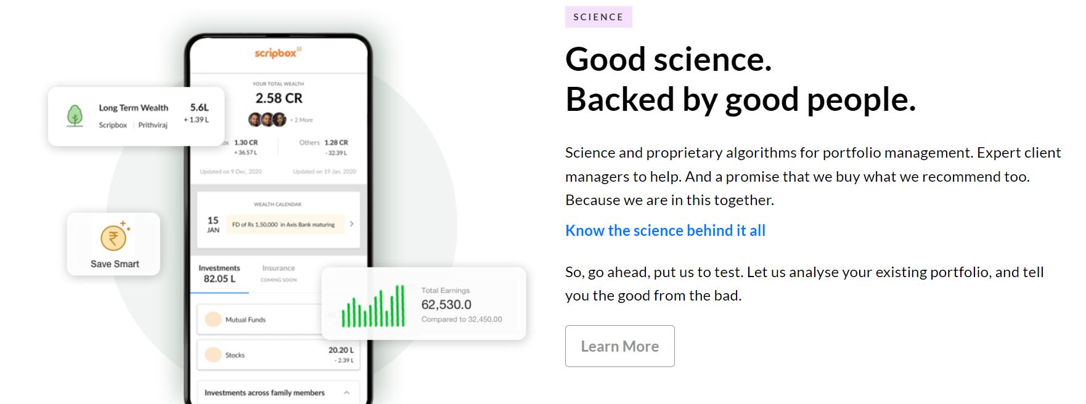Click the +2 More members label
The height and width of the screenshot is (404, 1086).
point(301,120)
